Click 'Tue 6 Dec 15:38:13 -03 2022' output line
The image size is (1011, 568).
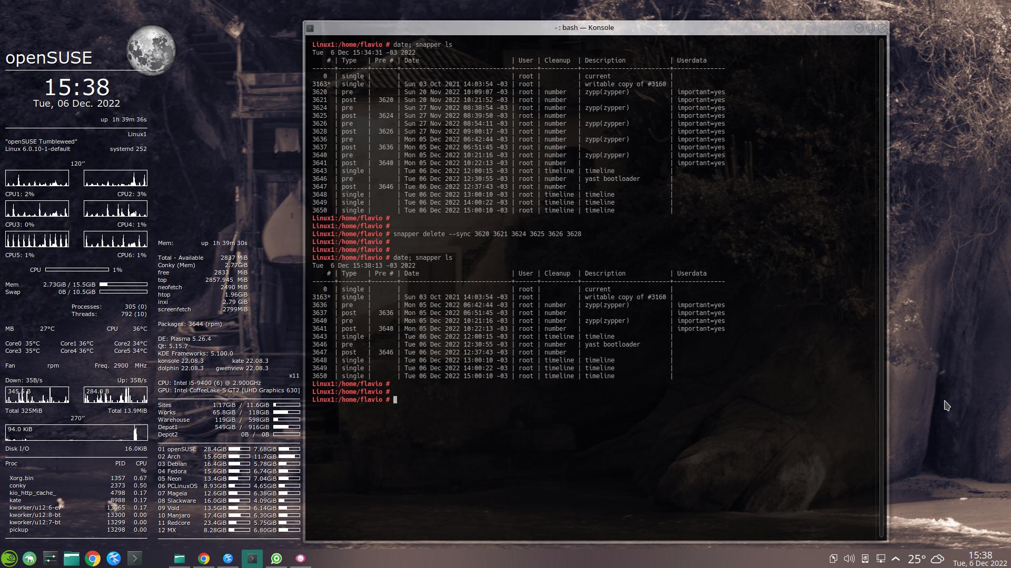coord(364,266)
